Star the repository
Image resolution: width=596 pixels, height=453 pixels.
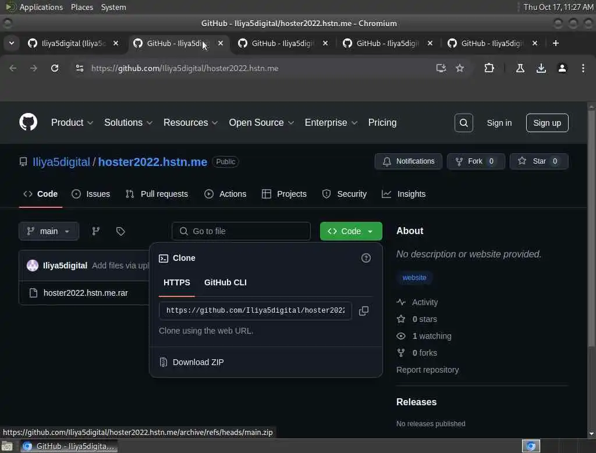tap(539, 161)
